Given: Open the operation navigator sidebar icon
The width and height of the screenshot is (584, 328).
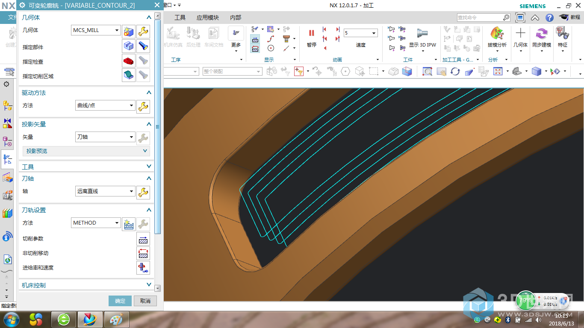Looking at the screenshot, I should tap(7, 159).
